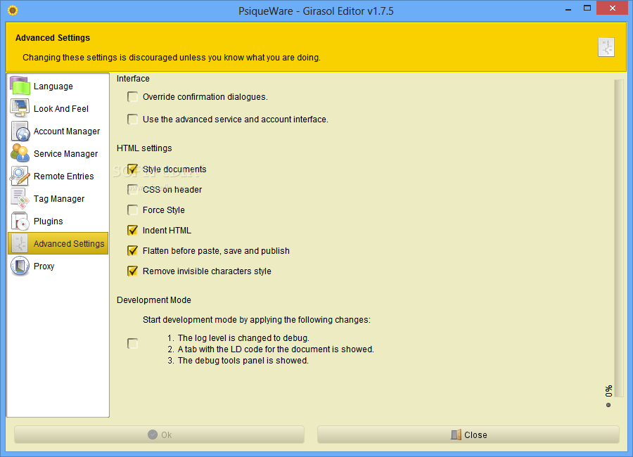This screenshot has height=457, width=633.
Task: Click the 'HTML settings' section heading
Action: coord(144,148)
